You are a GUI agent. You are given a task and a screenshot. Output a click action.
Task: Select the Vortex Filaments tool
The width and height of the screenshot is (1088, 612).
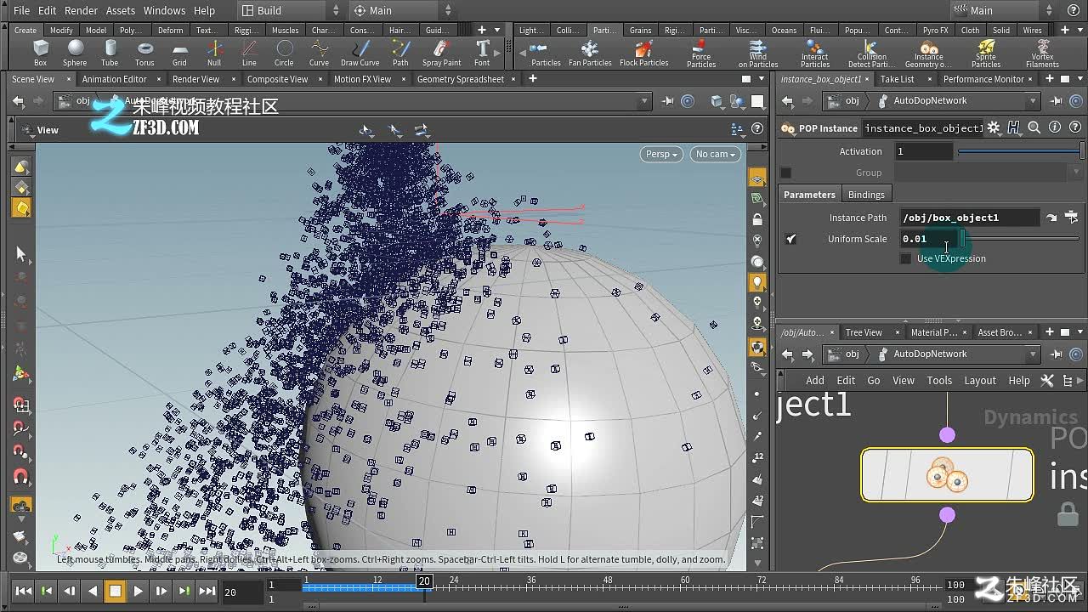pos(1042,53)
